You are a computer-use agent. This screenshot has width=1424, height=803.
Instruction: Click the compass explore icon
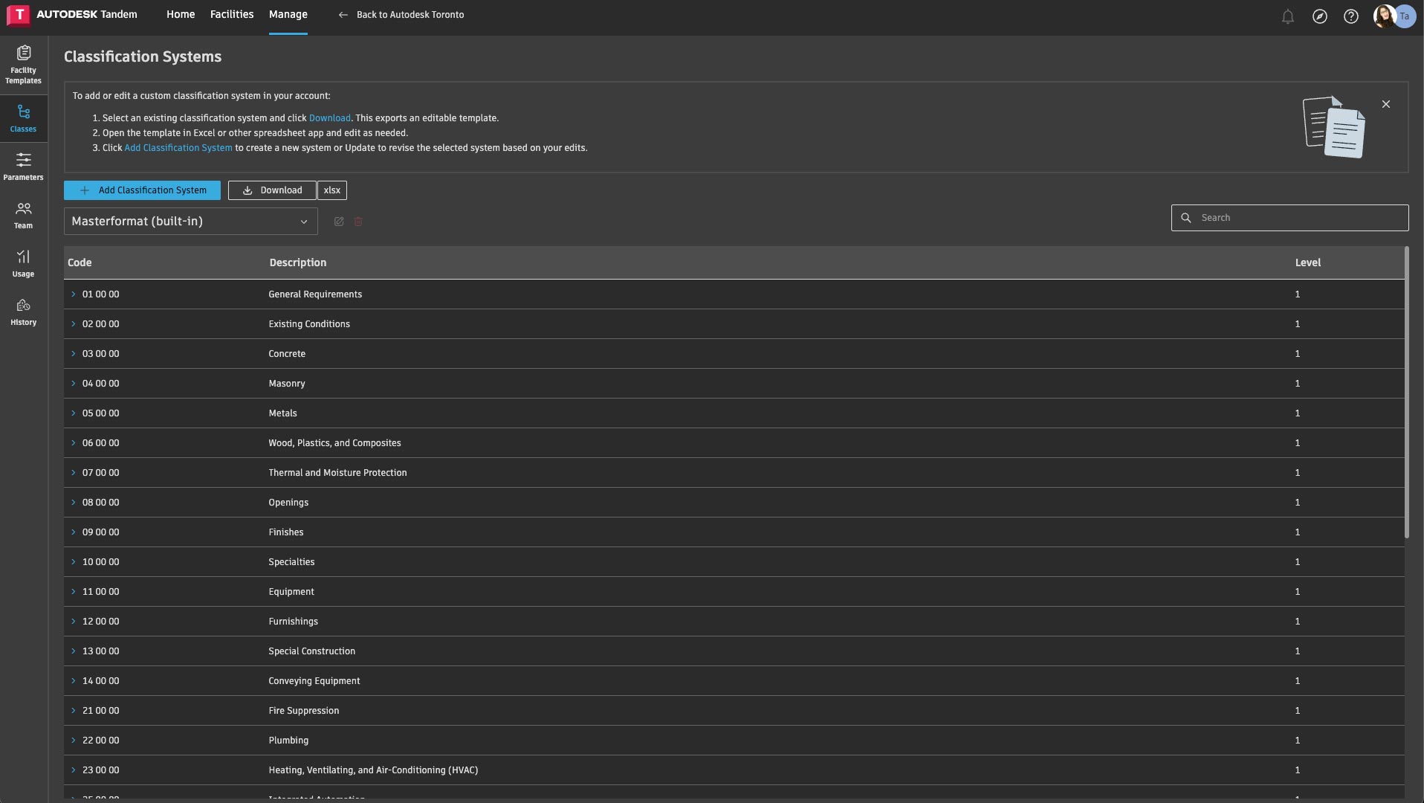[1319, 16]
